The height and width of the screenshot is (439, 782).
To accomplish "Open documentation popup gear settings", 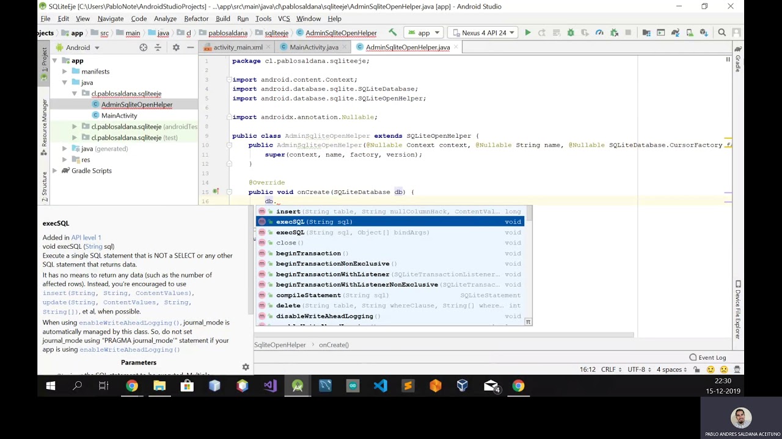I will point(246,367).
